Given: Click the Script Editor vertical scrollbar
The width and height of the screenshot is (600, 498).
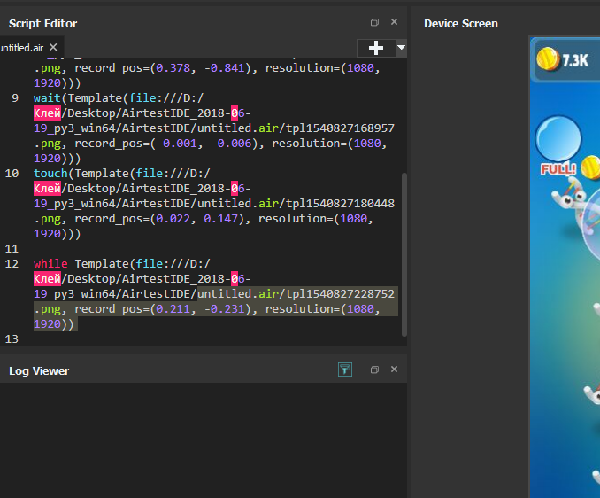Looking at the screenshot, I should [404, 254].
